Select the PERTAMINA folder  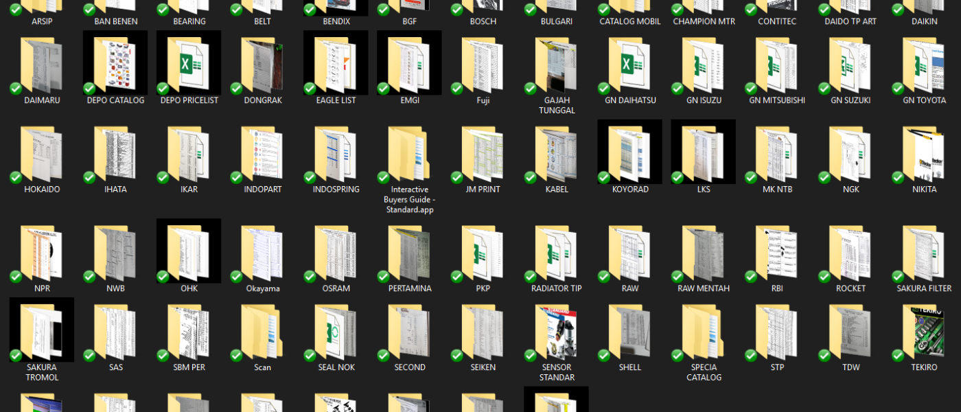(409, 254)
